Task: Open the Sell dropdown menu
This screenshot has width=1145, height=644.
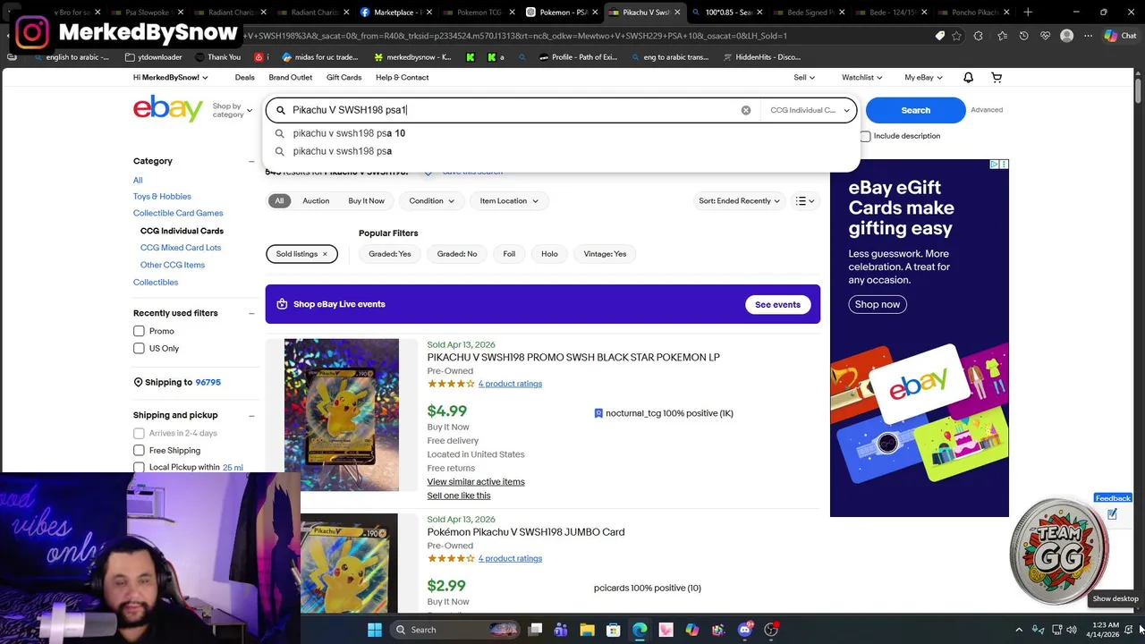Action: [x=804, y=78]
